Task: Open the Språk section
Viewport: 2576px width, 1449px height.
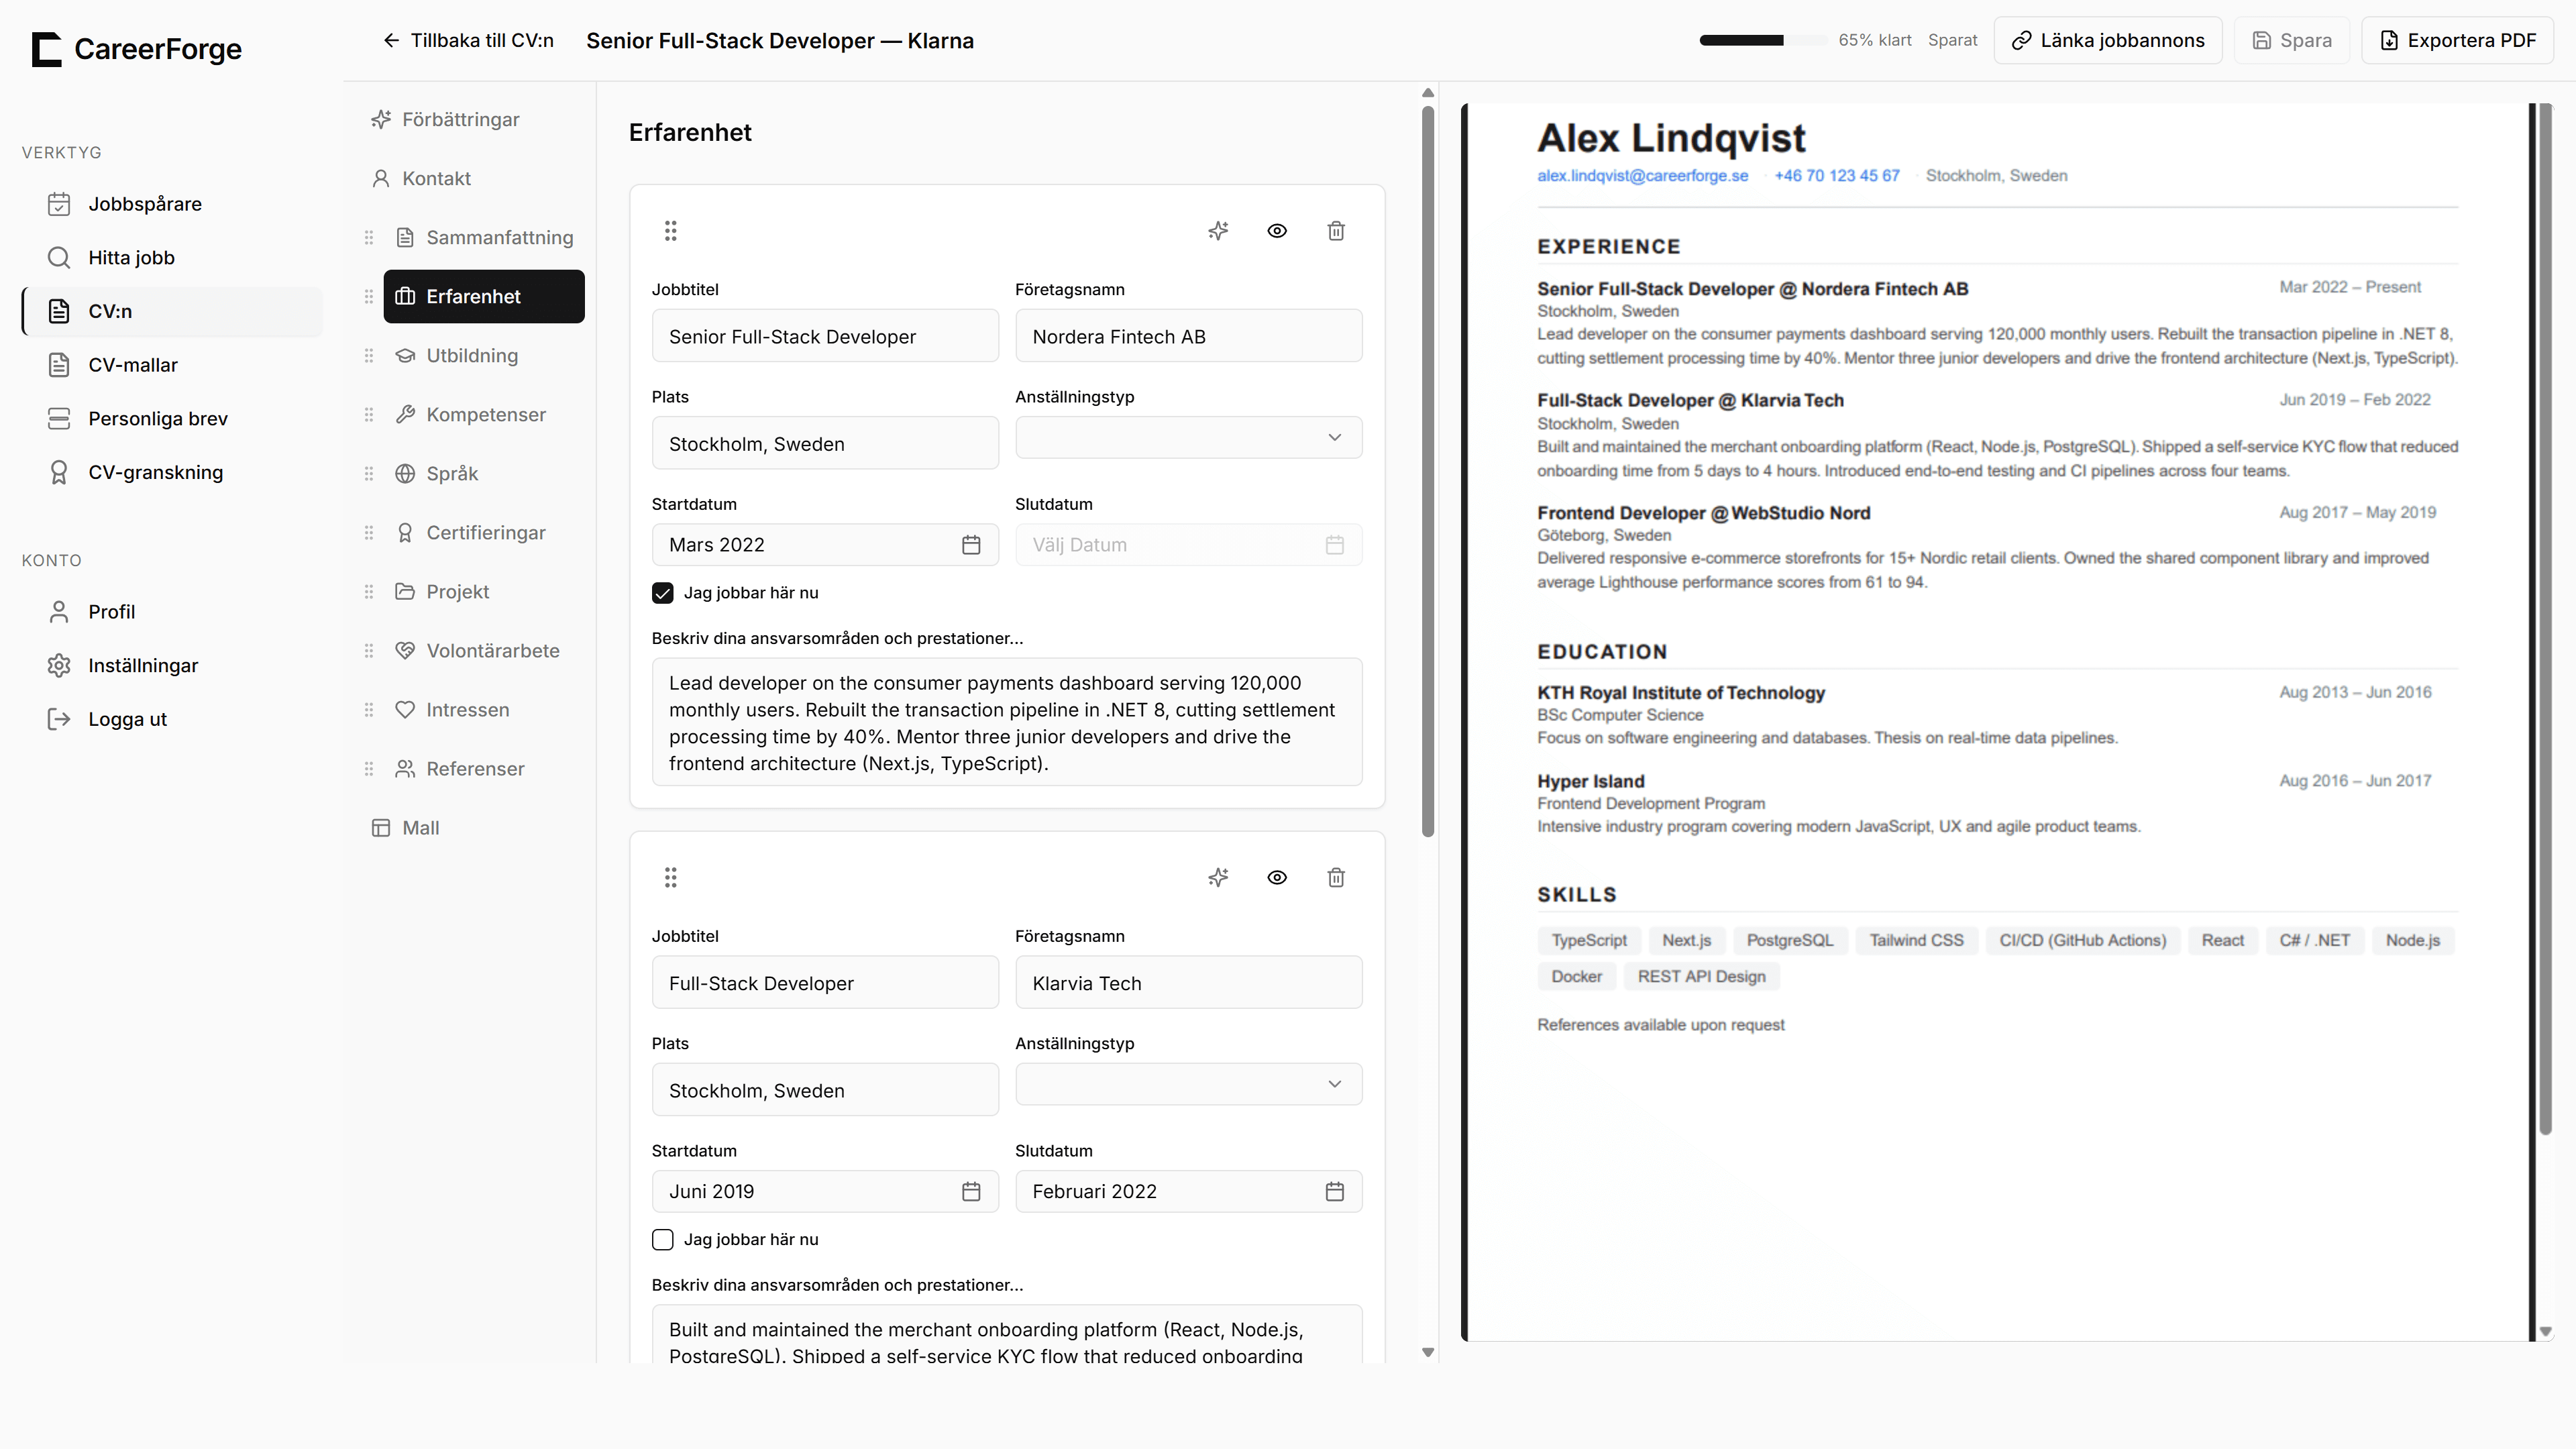Action: click(484, 473)
